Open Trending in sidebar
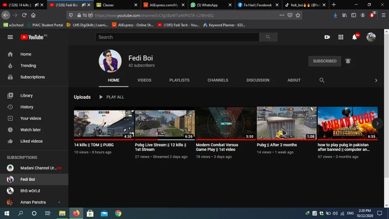 tap(34, 65)
